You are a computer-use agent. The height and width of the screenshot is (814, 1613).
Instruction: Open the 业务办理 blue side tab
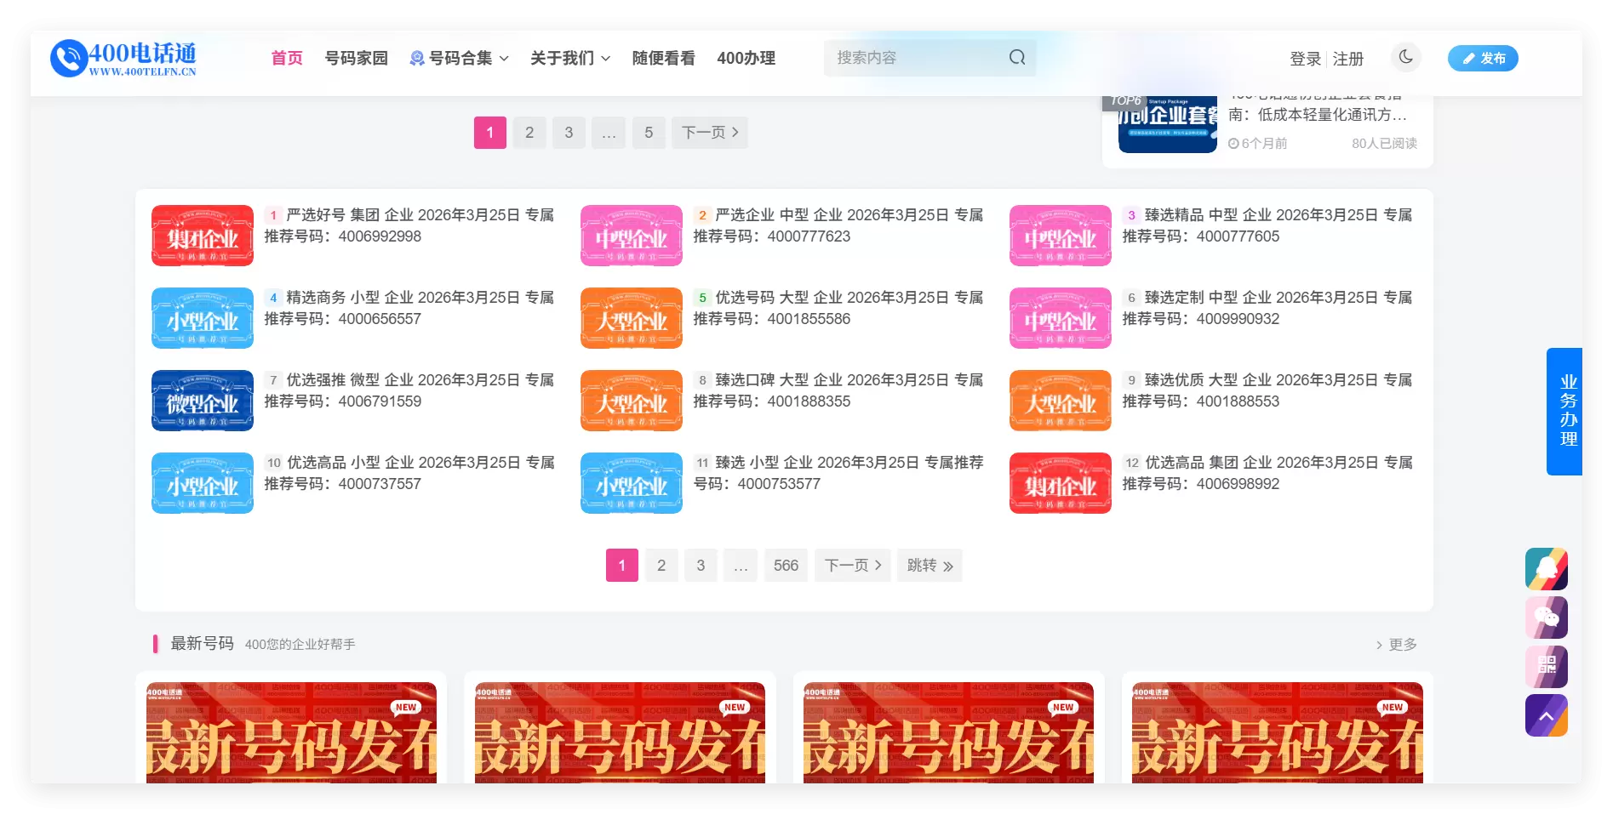(x=1564, y=411)
